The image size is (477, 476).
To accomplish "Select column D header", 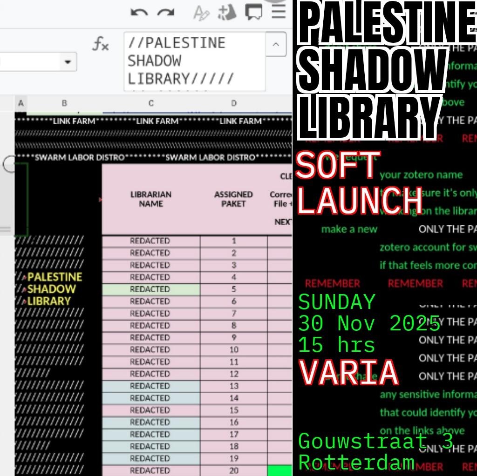I will [x=234, y=103].
